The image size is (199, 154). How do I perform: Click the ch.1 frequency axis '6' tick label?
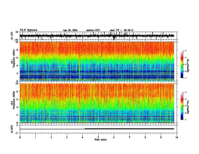(17, 58)
